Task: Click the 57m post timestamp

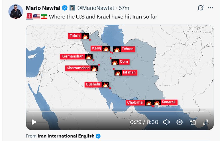Action: pos(124,8)
